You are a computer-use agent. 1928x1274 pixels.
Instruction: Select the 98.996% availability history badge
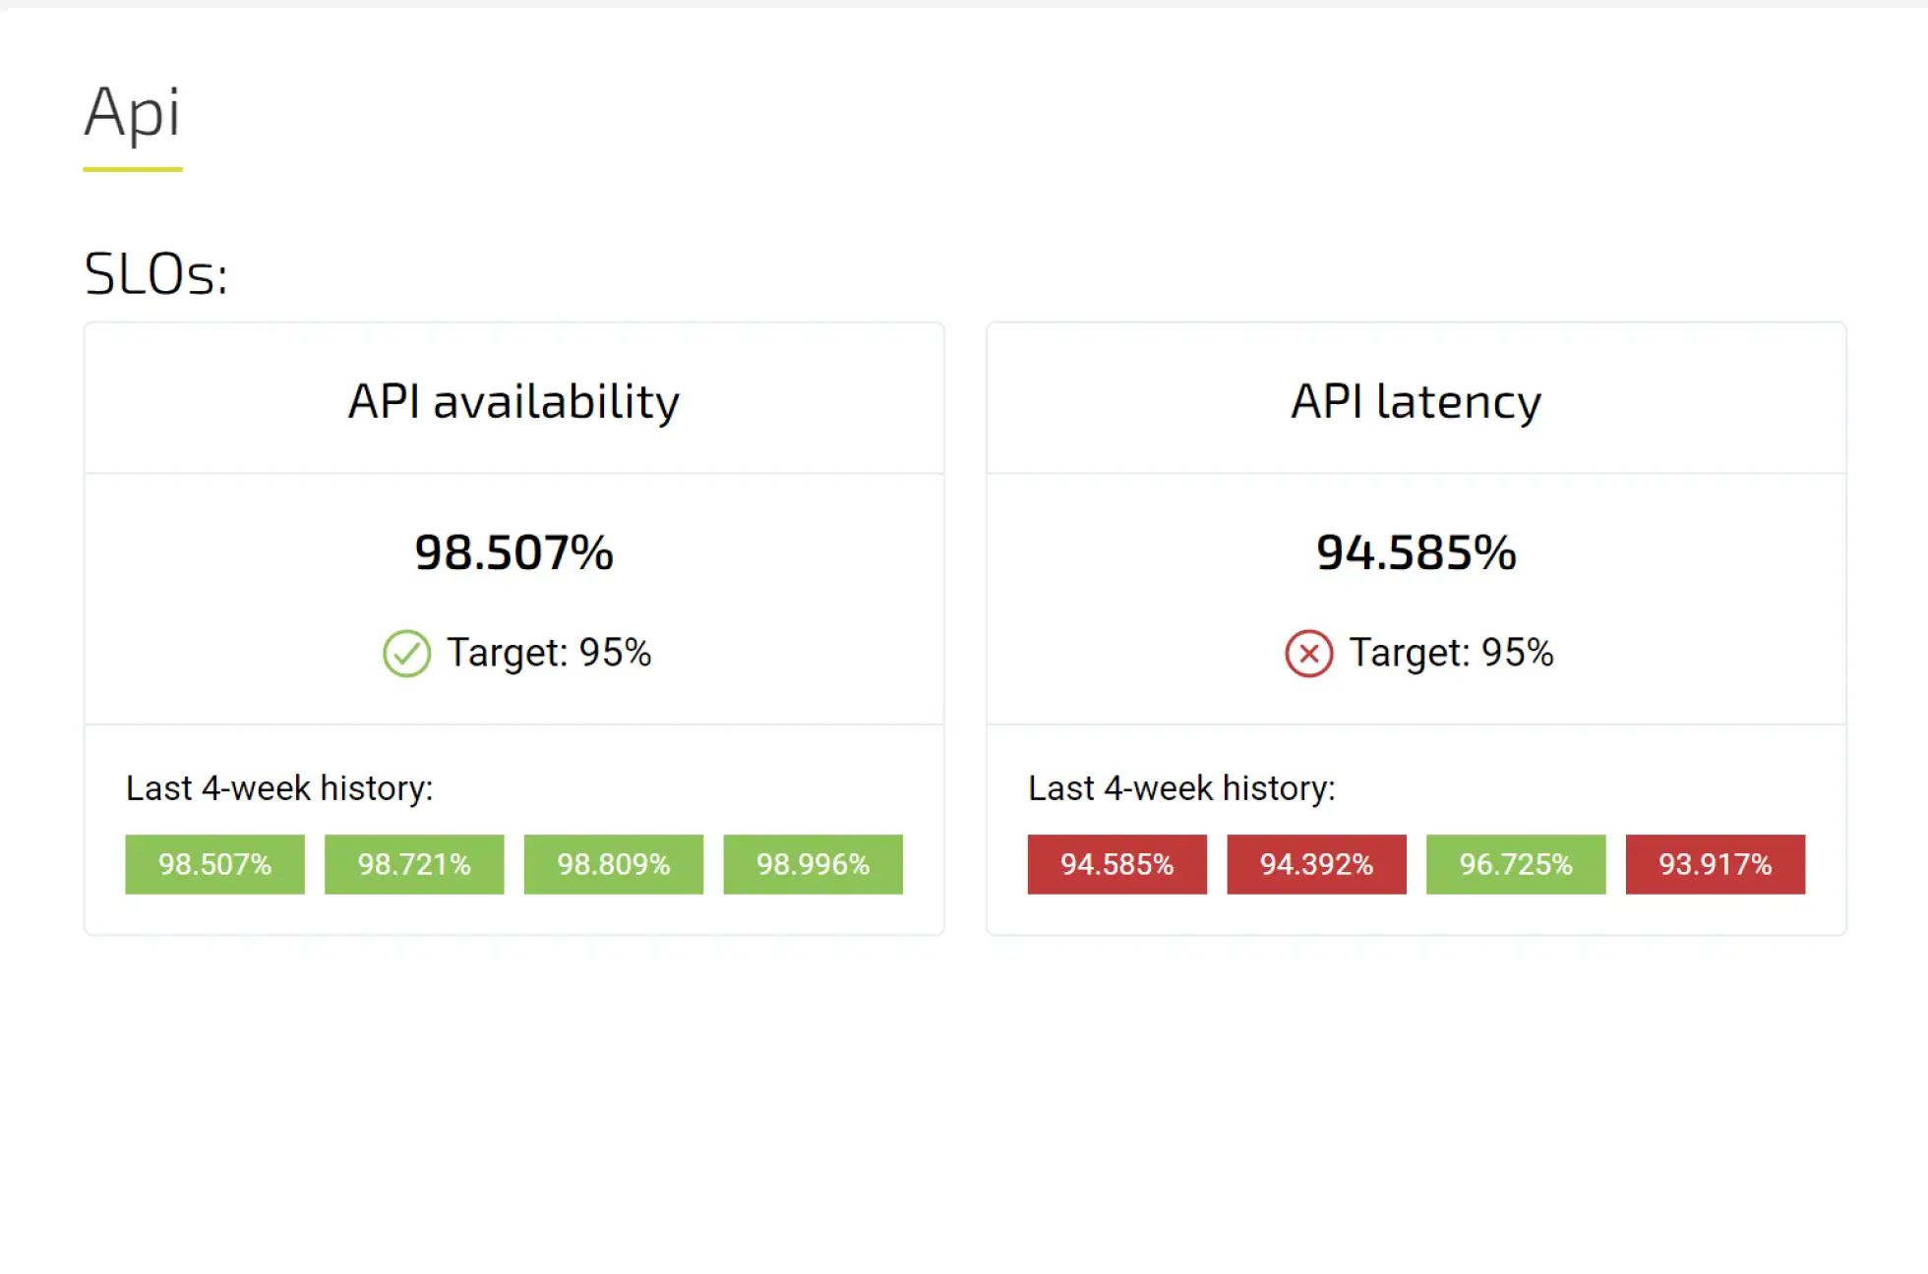[x=813, y=864]
